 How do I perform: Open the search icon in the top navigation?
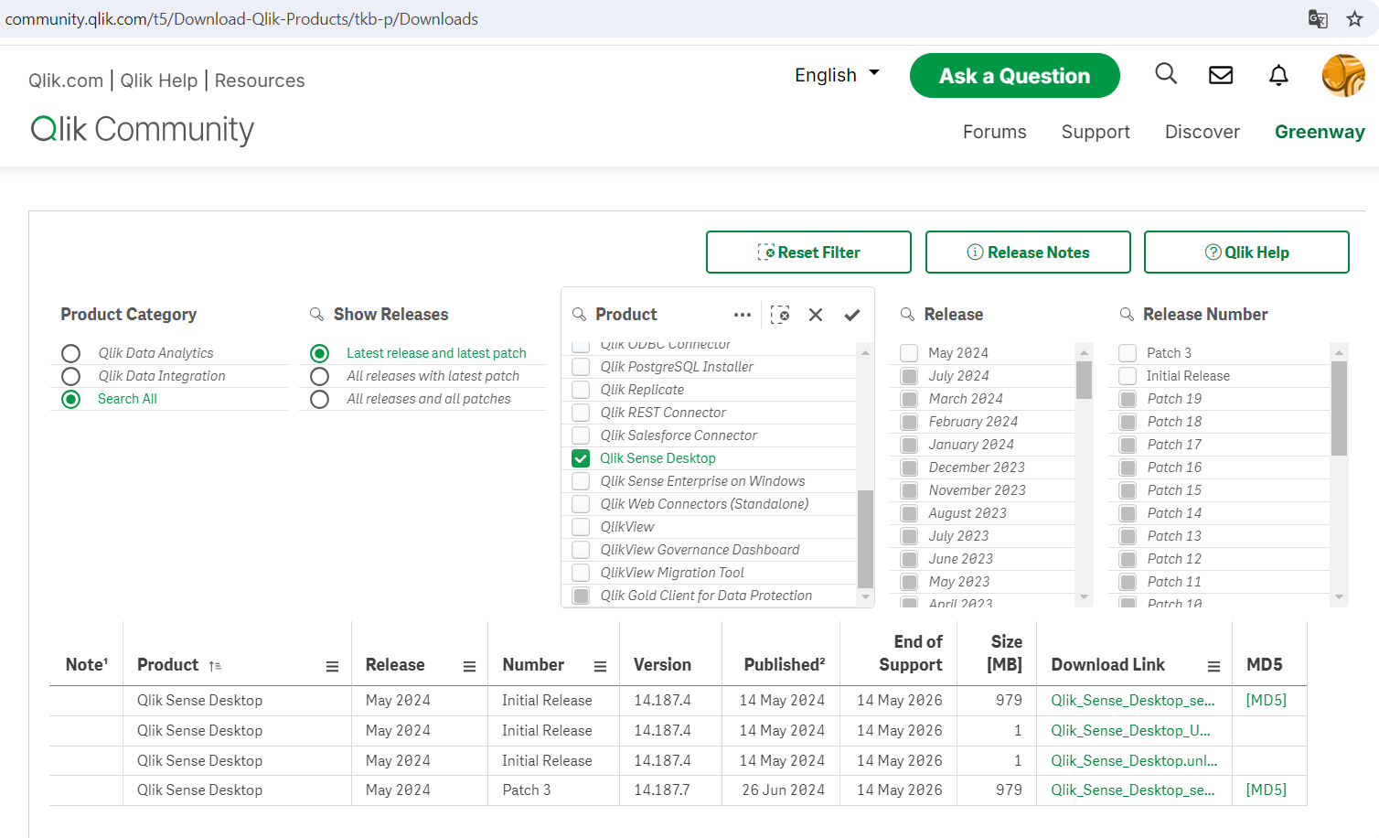(1166, 75)
